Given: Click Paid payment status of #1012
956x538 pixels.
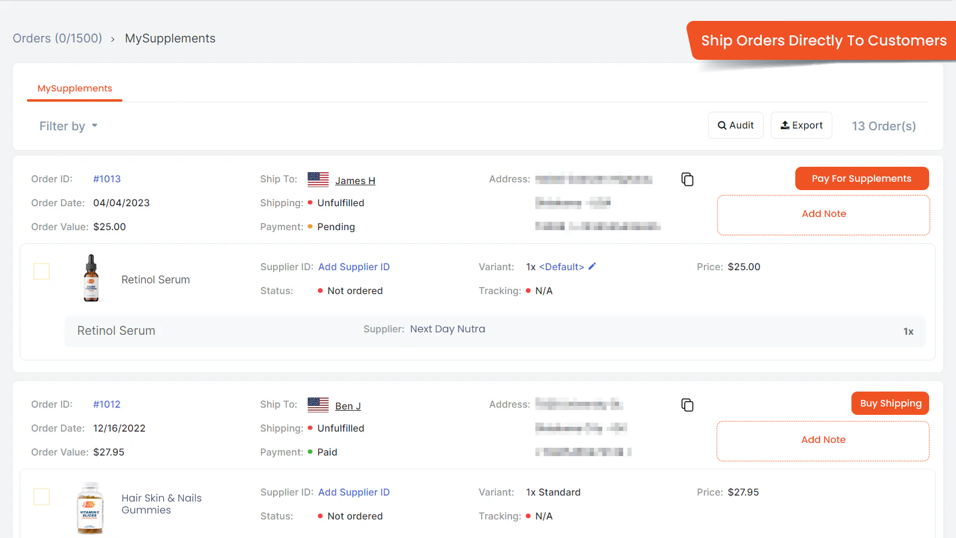Looking at the screenshot, I should 327,452.
